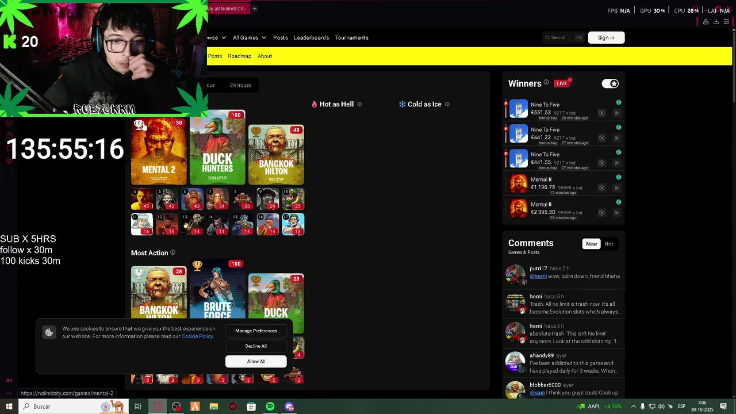Play the €1 196.75 Mental II win
Image resolution: width=736 pixels, height=414 pixels.
[617, 187]
